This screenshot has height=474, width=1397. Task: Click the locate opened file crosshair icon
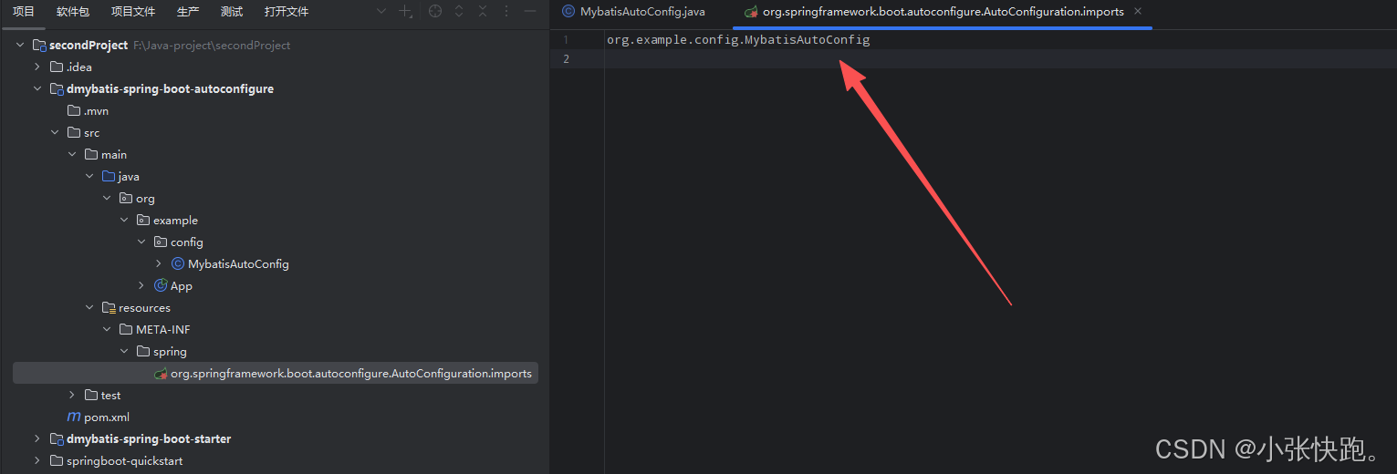point(435,12)
